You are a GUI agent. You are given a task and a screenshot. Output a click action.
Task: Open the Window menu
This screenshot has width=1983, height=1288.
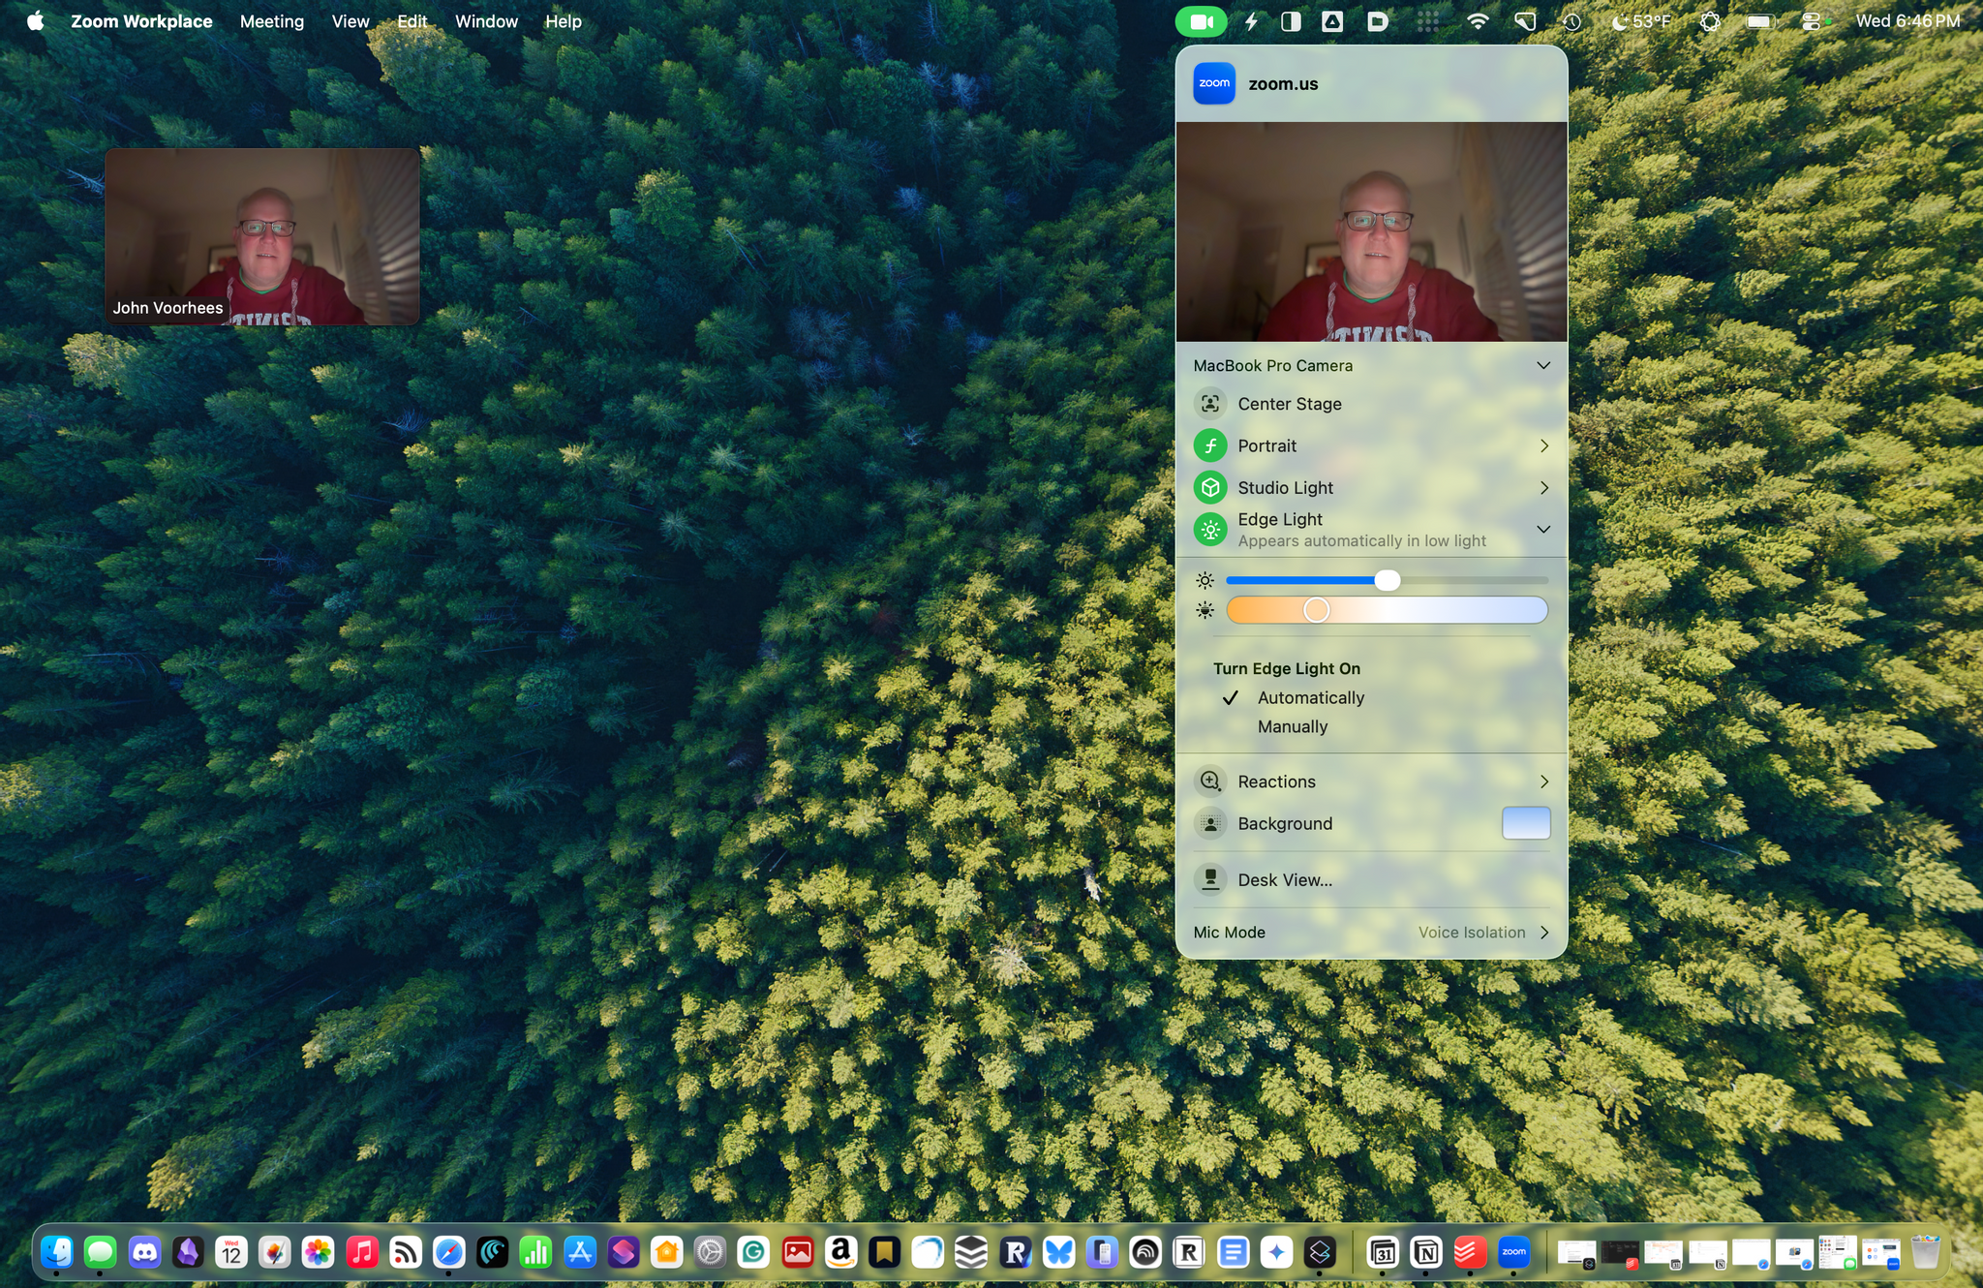point(486,21)
